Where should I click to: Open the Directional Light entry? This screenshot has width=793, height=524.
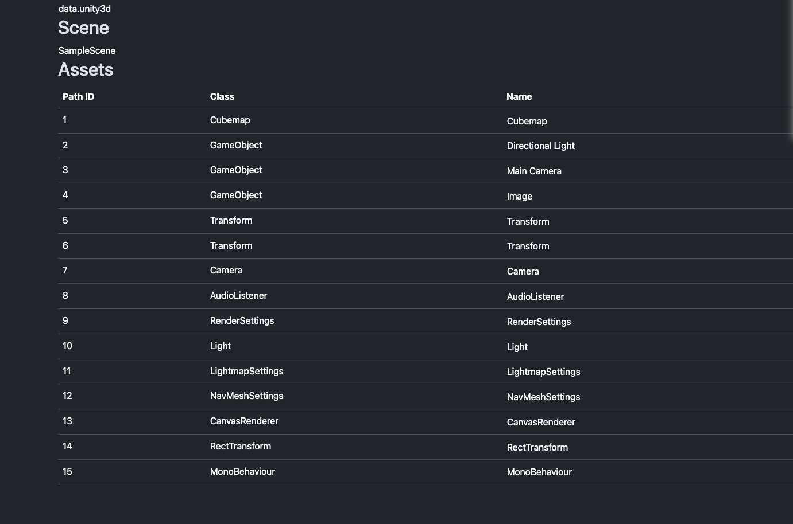click(540, 146)
